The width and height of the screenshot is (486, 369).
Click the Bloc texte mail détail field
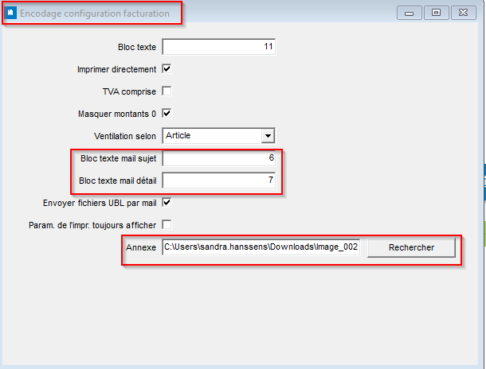point(218,181)
